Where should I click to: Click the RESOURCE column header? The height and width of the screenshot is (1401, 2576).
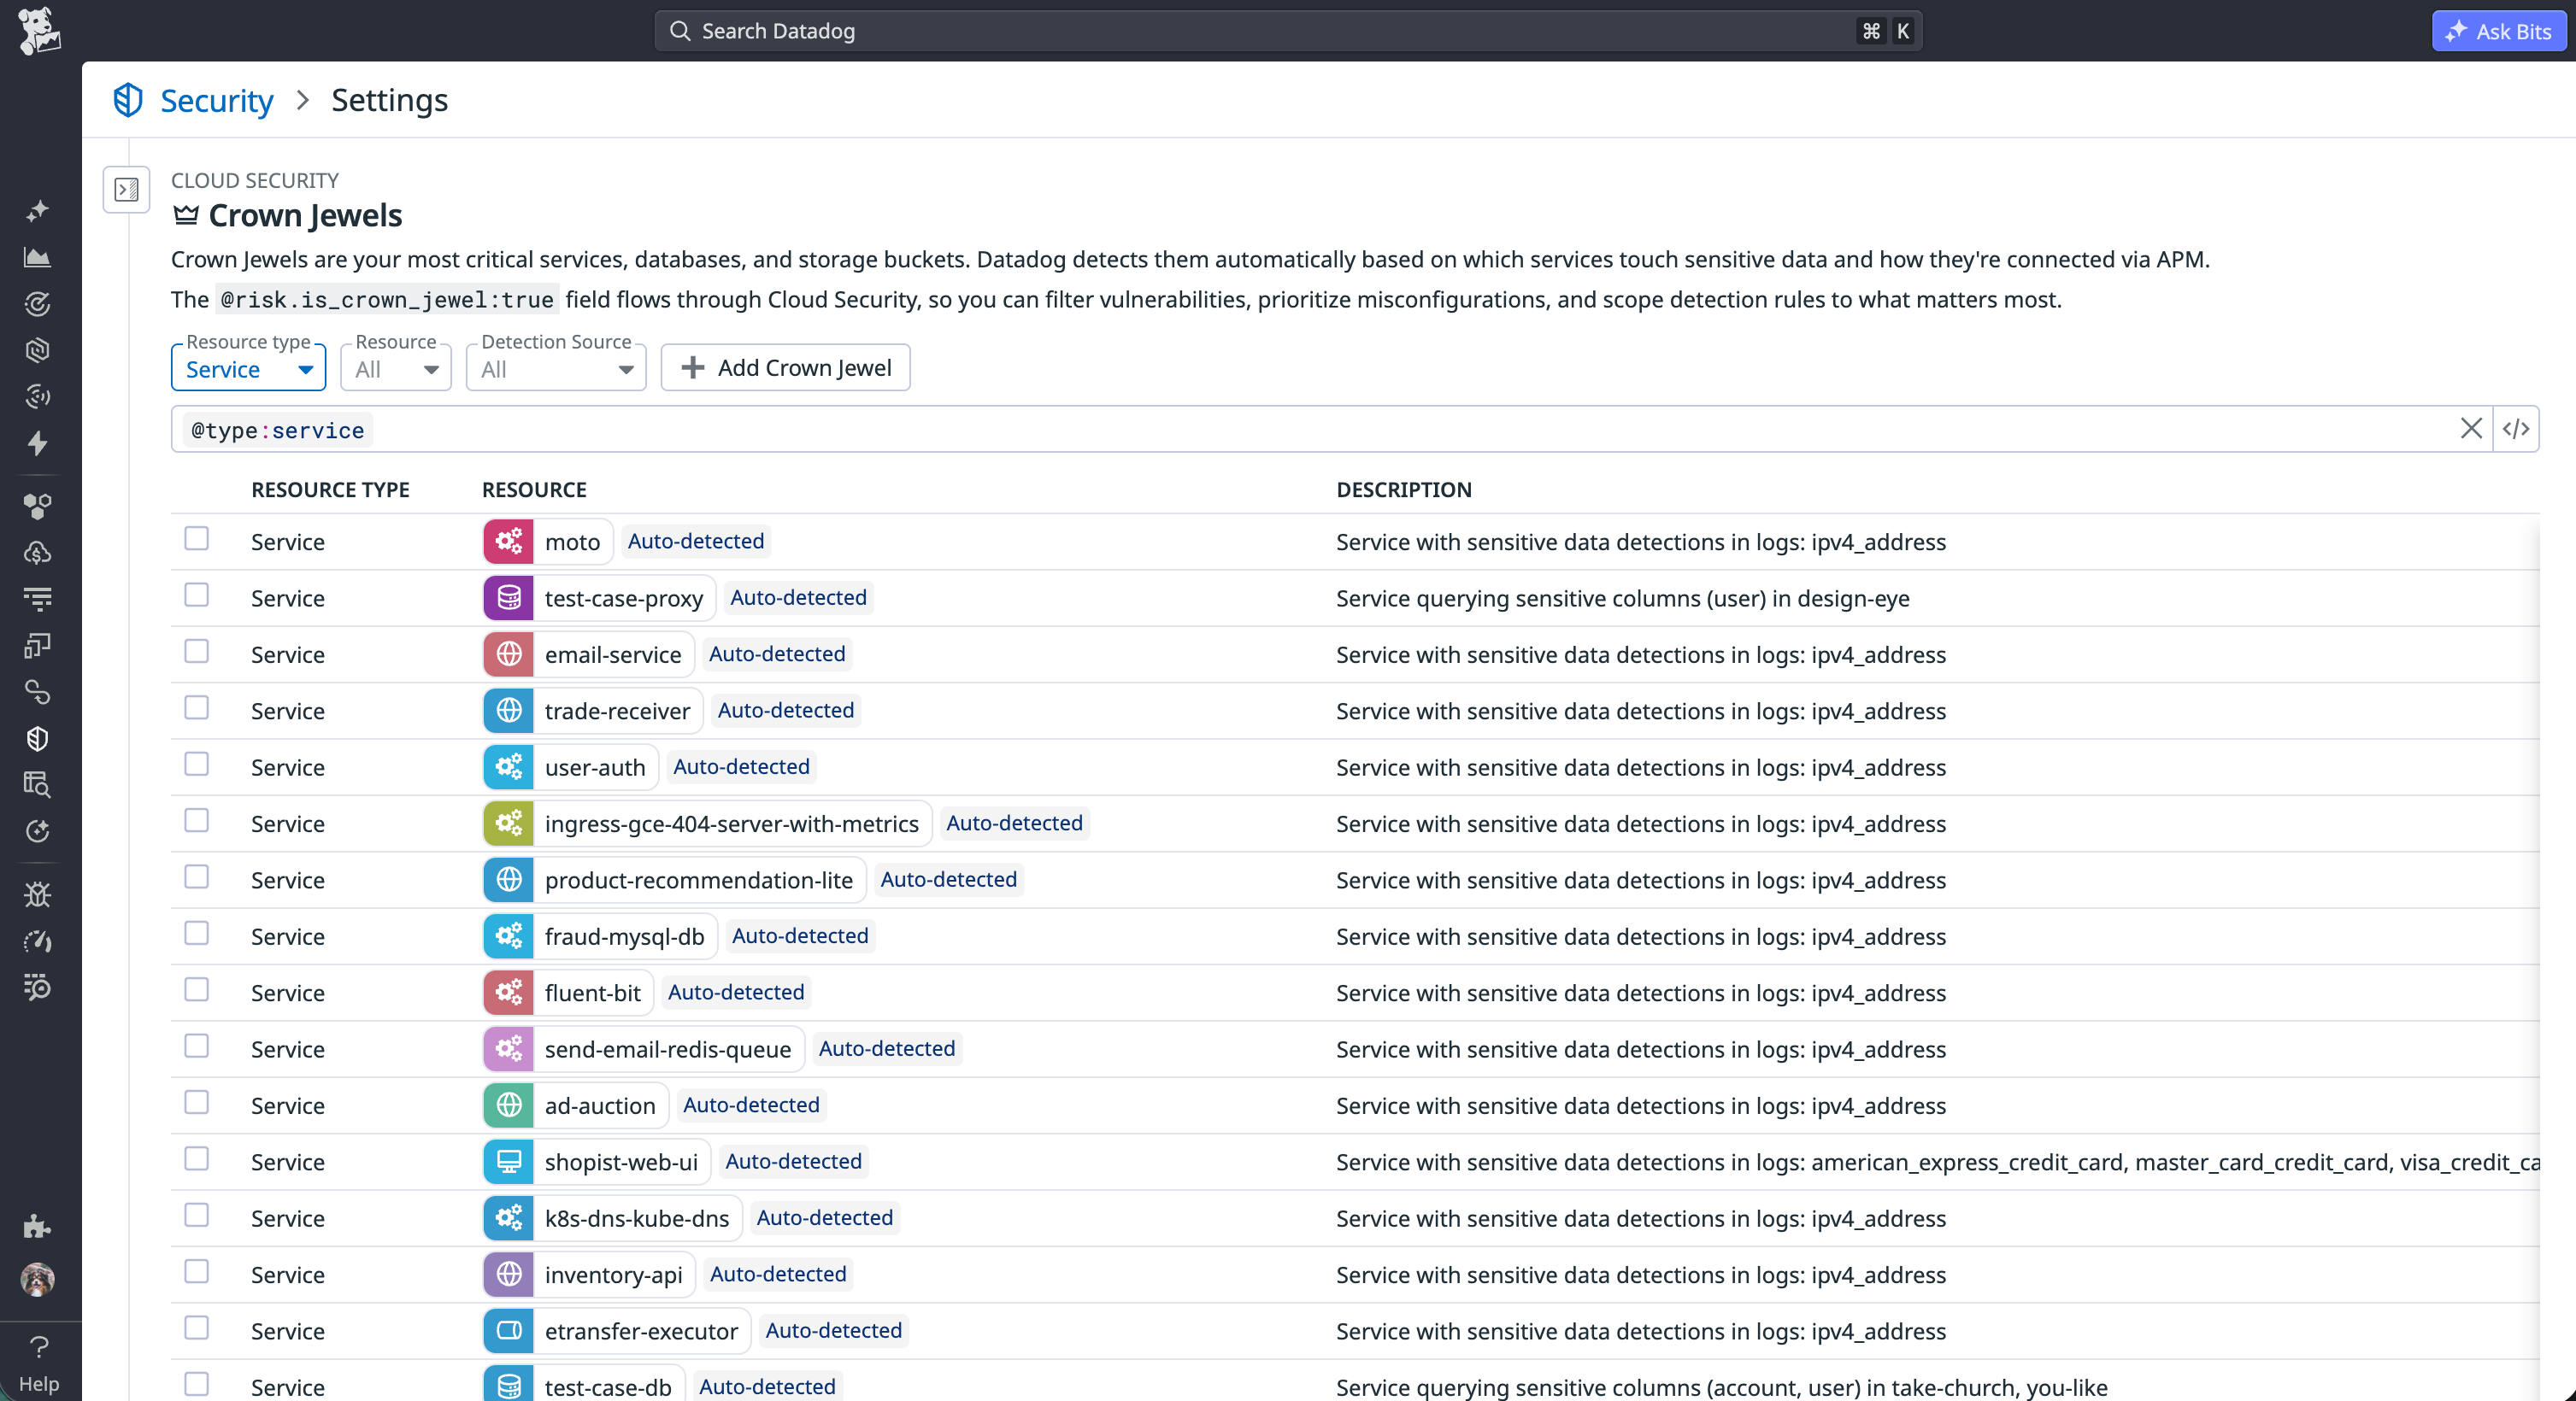coord(534,489)
